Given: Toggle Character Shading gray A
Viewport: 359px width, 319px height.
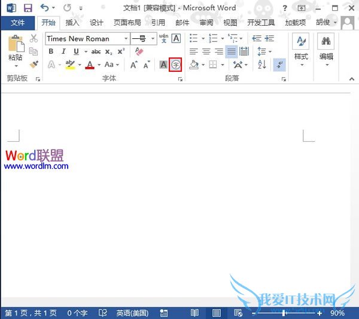Looking at the screenshot, I should pos(163,65).
